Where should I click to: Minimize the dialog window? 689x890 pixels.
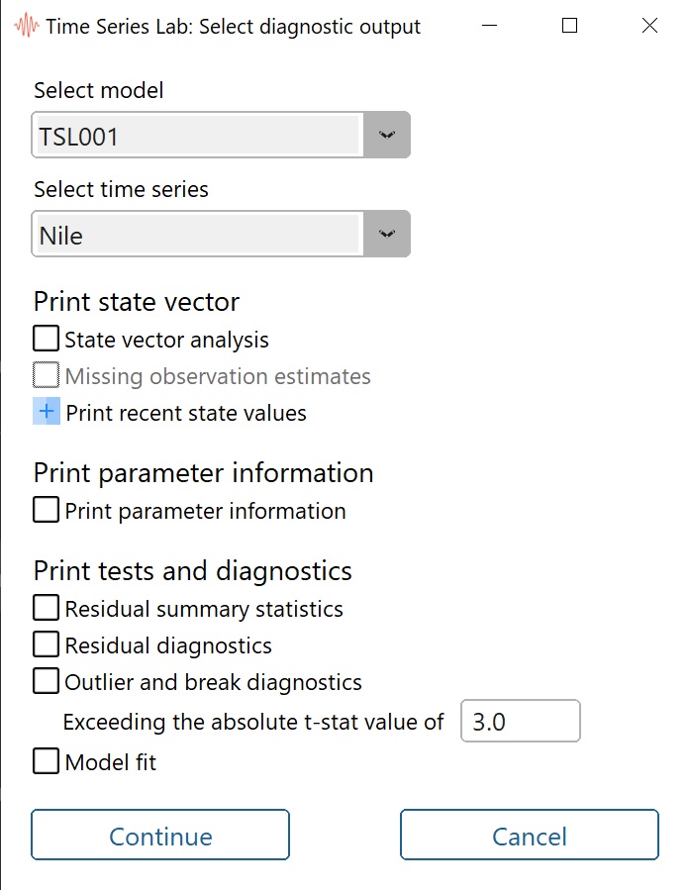pos(489,27)
